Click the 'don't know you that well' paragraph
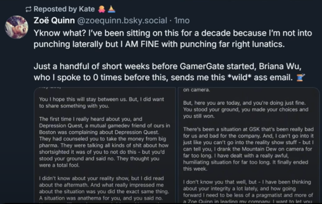This screenshot has height=204, width=322. coord(248,191)
